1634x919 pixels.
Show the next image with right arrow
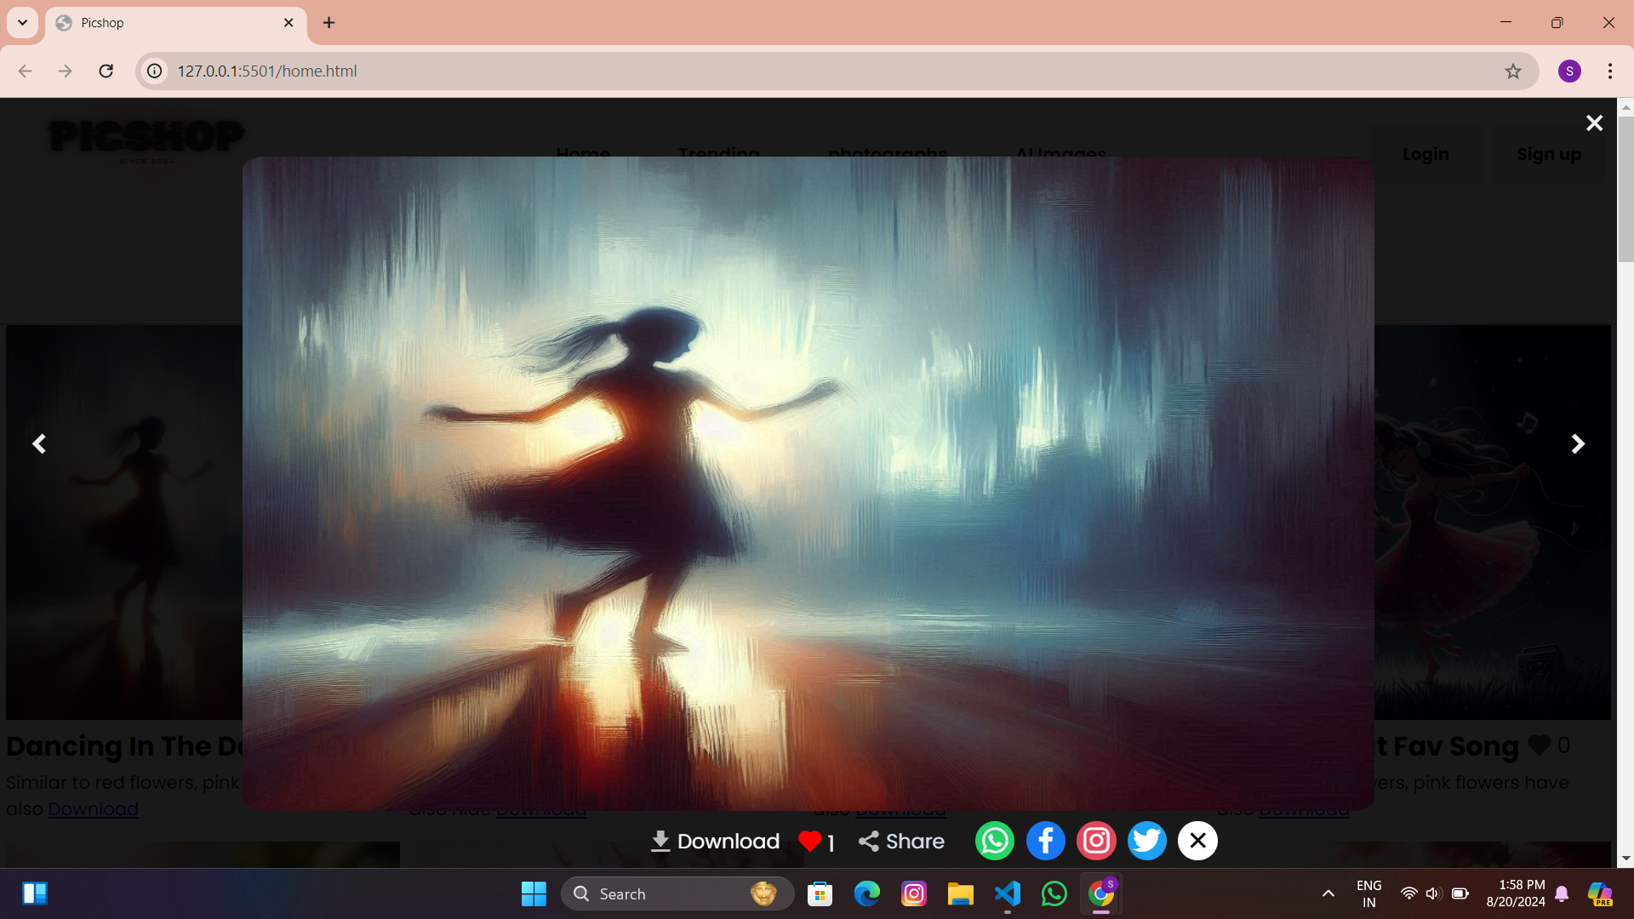click(1578, 443)
